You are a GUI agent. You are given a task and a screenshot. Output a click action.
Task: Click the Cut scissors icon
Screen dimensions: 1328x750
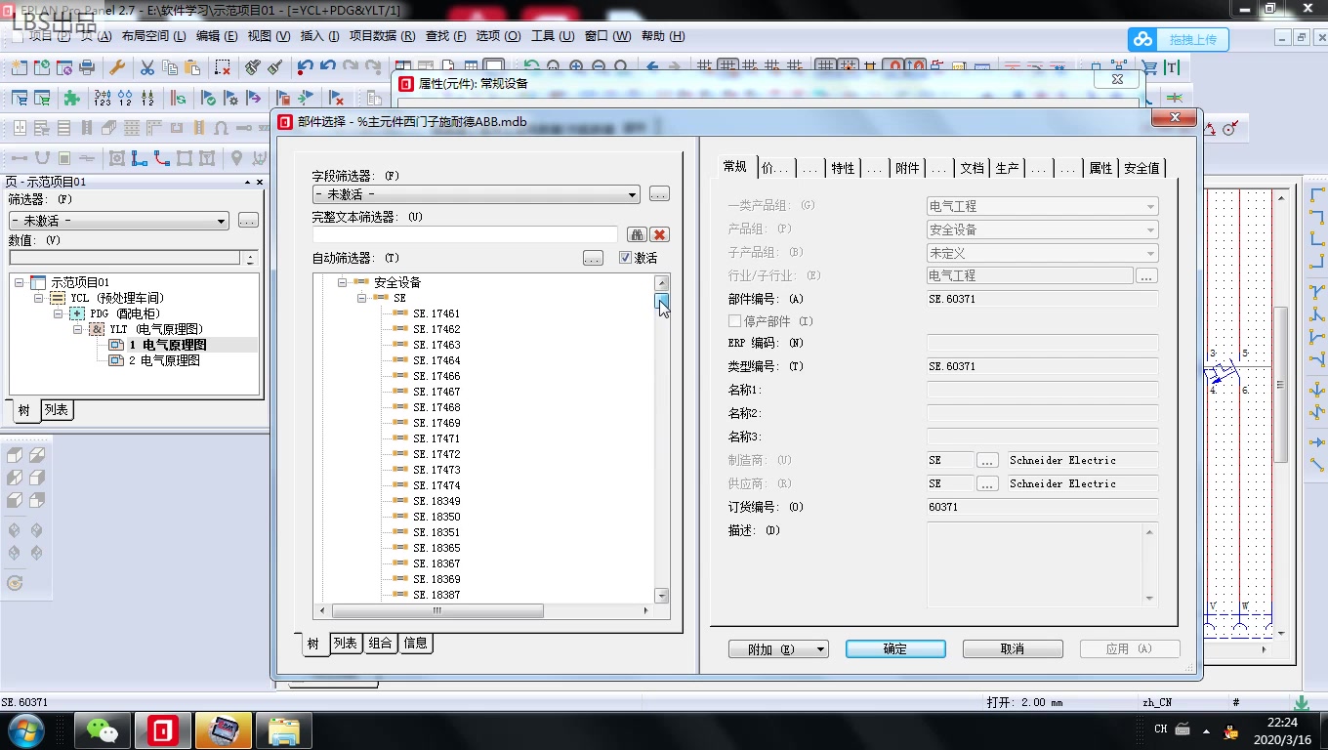pos(146,66)
